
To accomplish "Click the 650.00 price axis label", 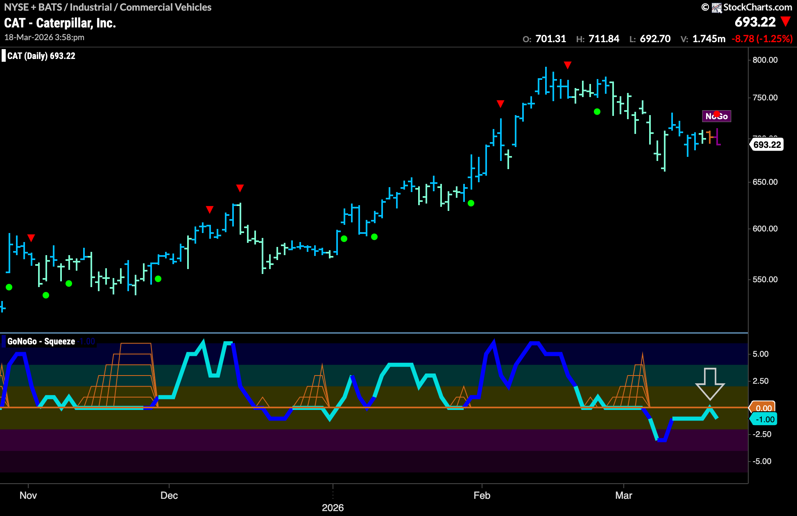I will 765,182.
